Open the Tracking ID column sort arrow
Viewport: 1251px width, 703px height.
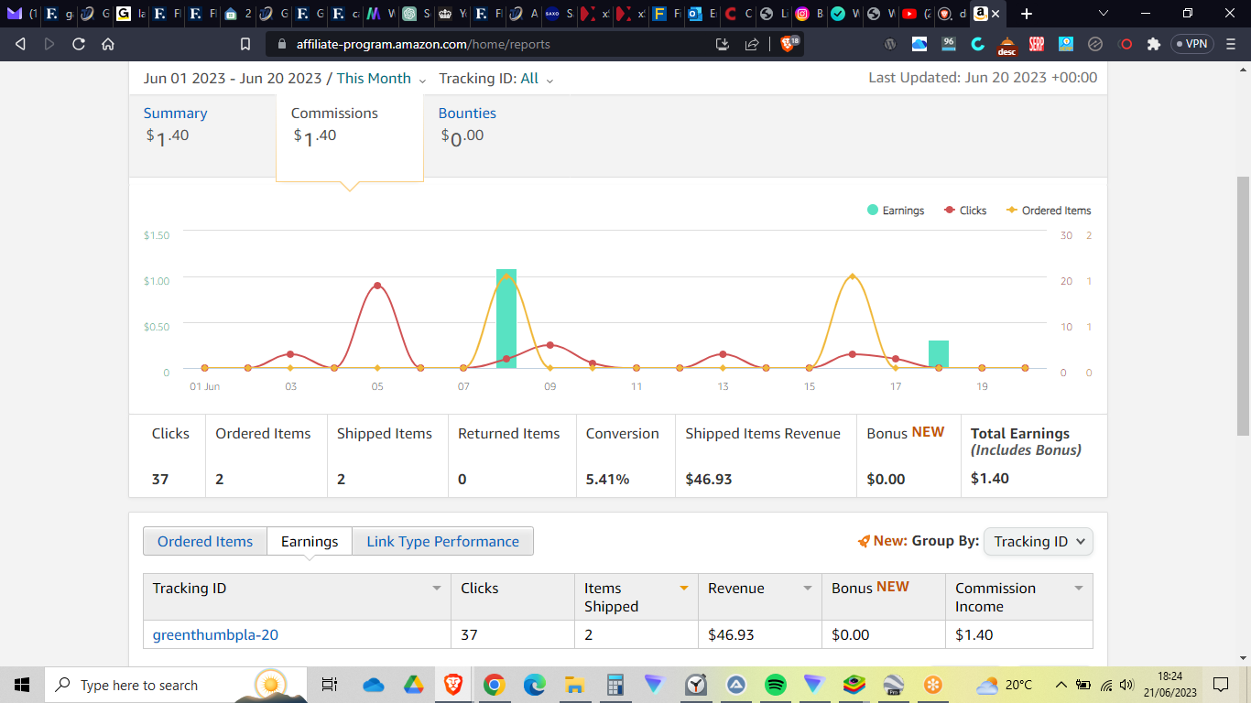point(437,589)
